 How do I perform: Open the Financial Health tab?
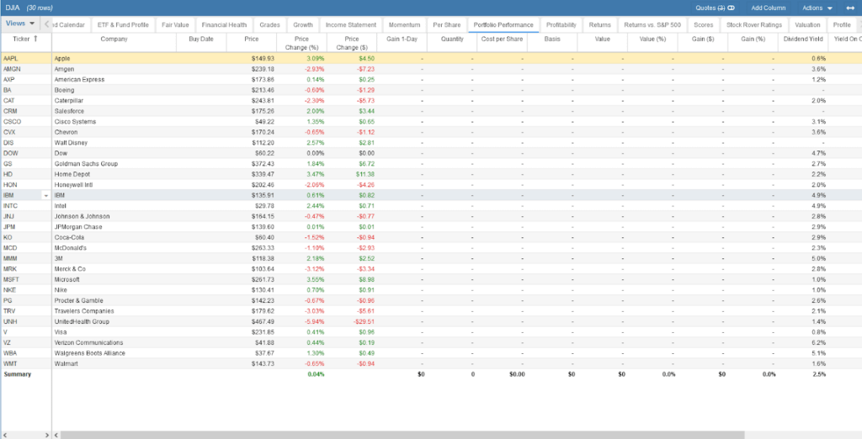224,24
